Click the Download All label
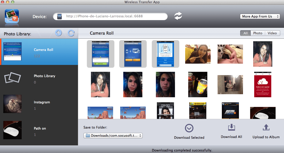 coord(232,137)
